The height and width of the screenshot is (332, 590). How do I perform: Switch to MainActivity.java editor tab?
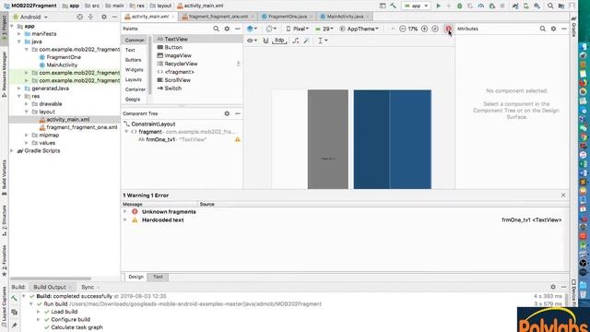[x=345, y=17]
